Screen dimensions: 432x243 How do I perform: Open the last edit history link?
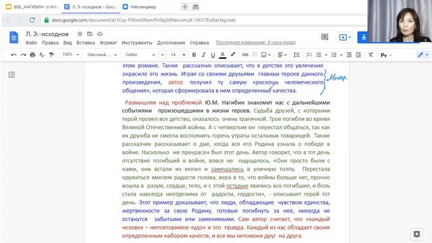click(x=256, y=43)
